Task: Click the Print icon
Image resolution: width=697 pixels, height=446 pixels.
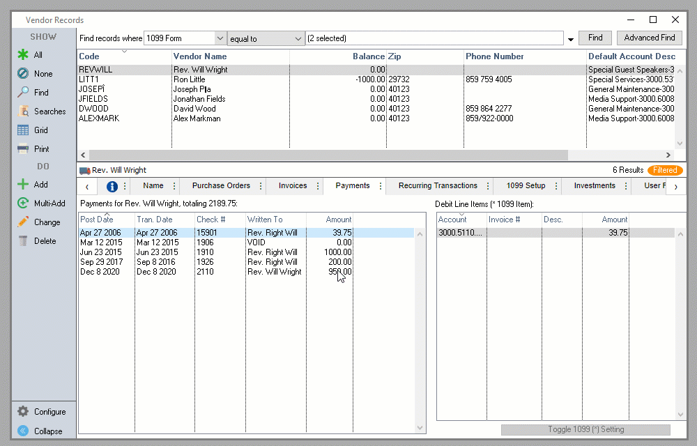Action: 23,149
